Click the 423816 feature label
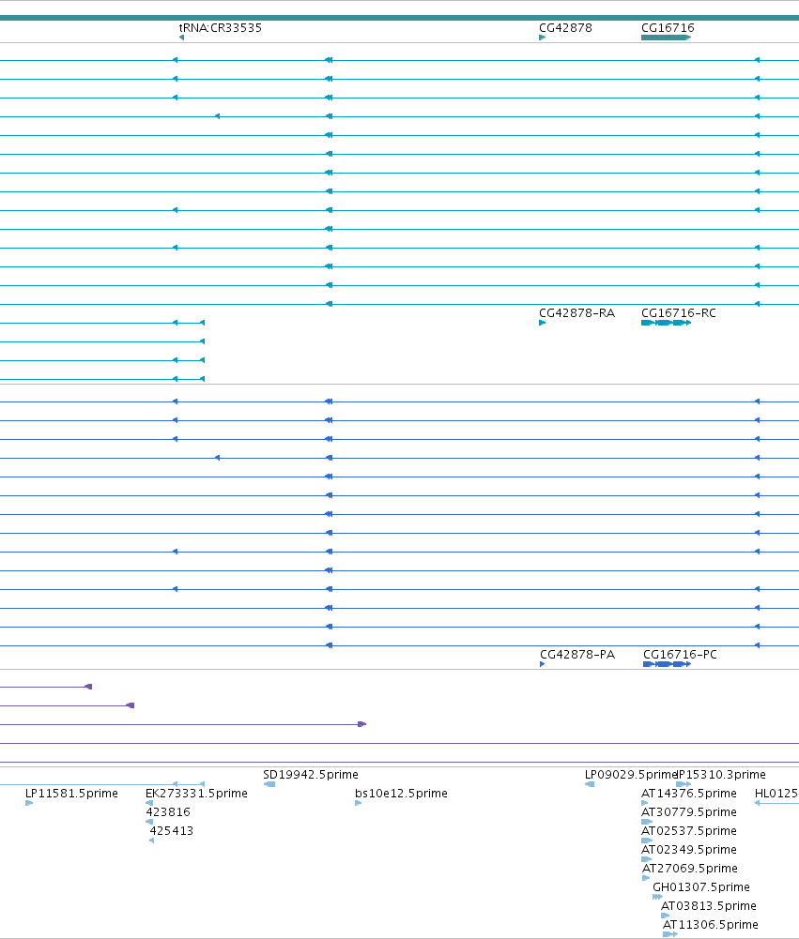Screen dimensions: 799x939 tap(168, 812)
